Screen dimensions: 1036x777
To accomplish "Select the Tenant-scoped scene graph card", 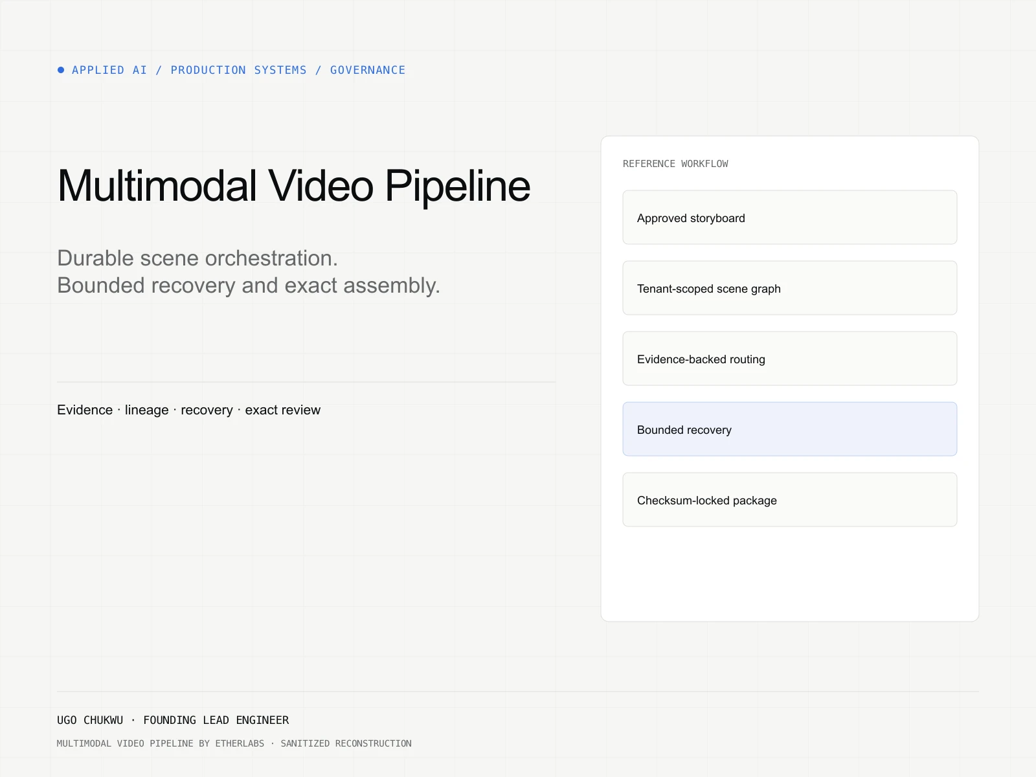I will [x=789, y=288].
